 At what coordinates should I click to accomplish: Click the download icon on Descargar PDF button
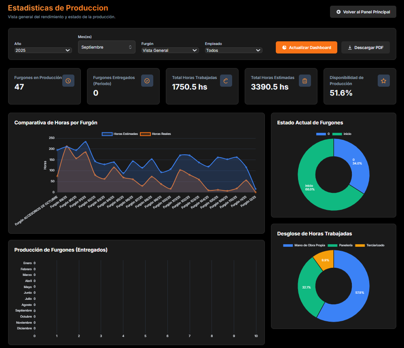(x=349, y=47)
